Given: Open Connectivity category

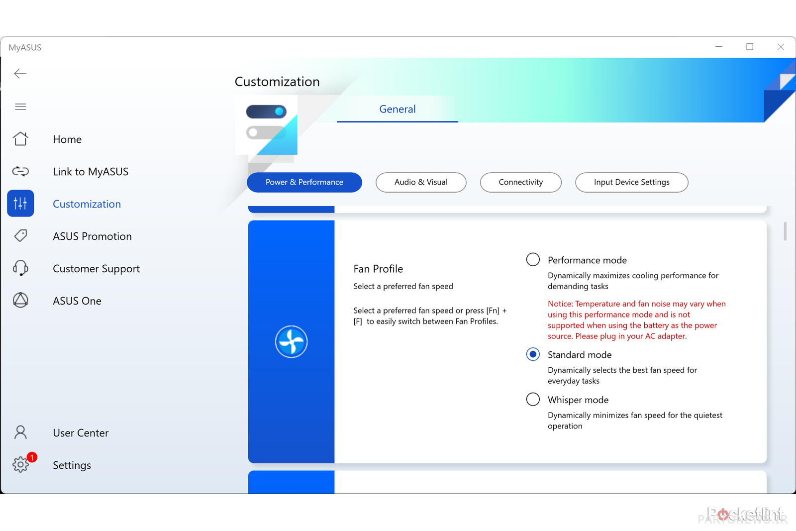Looking at the screenshot, I should point(521,182).
